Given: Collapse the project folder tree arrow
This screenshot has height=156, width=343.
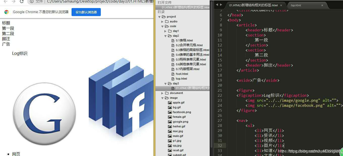Looking at the screenshot, I should coord(159,17).
